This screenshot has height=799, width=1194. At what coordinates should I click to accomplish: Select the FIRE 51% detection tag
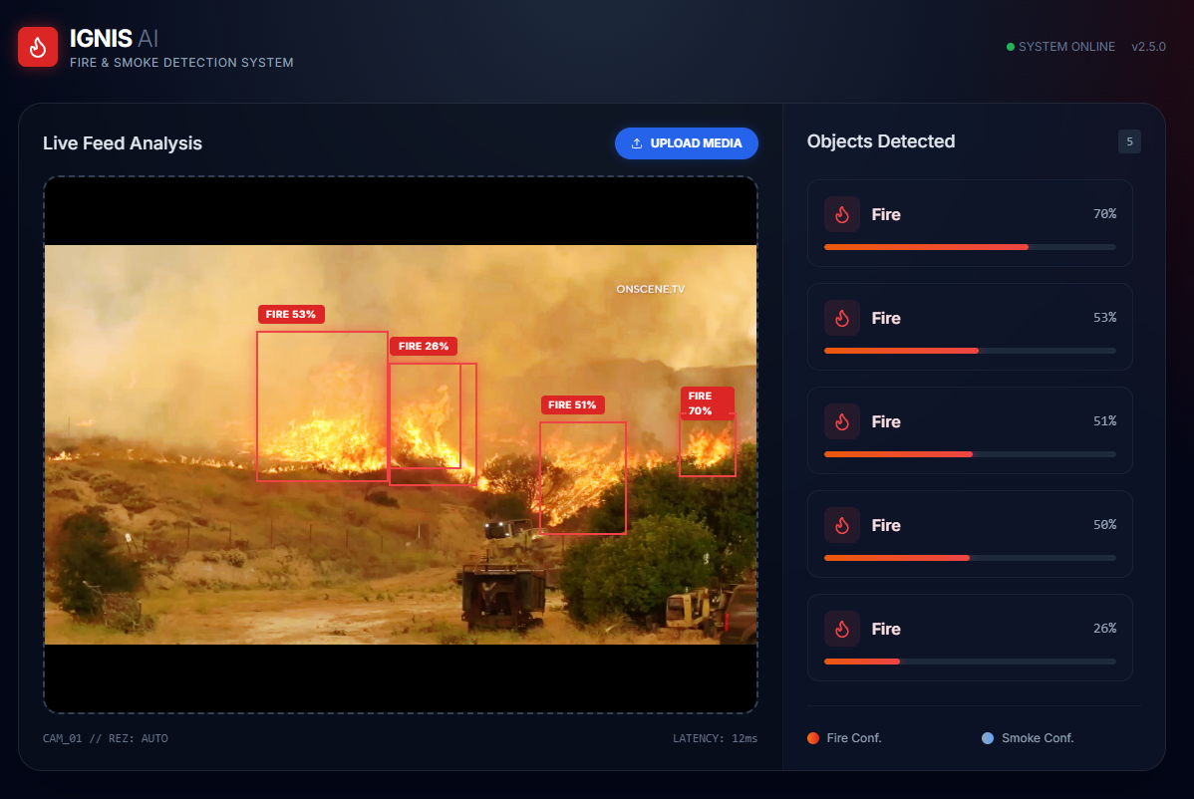pyautogui.click(x=573, y=405)
